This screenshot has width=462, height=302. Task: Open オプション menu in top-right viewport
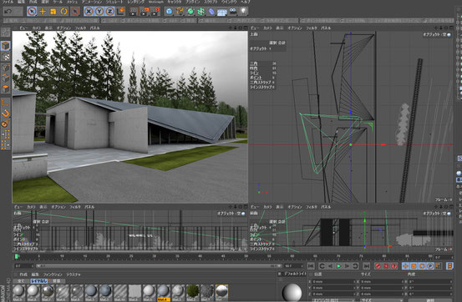pyautogui.click(x=295, y=28)
